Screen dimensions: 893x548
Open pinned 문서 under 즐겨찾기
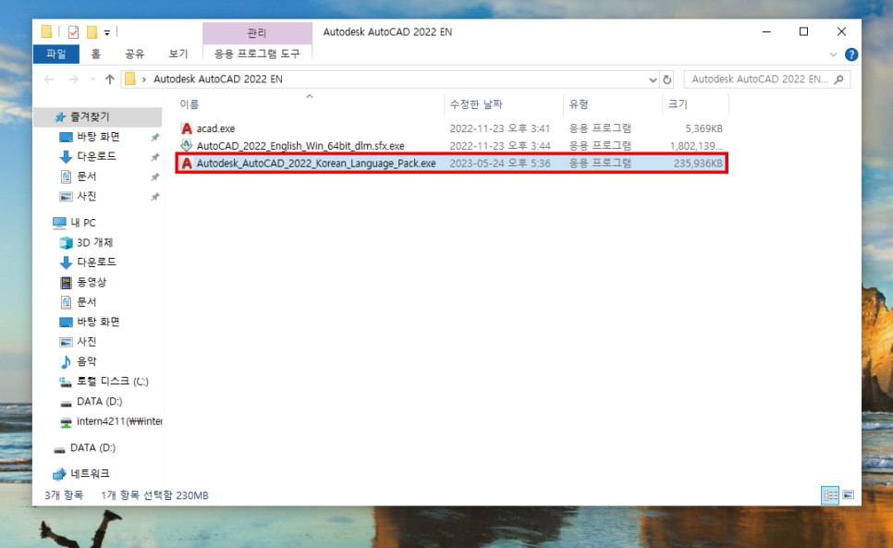pos(87,177)
